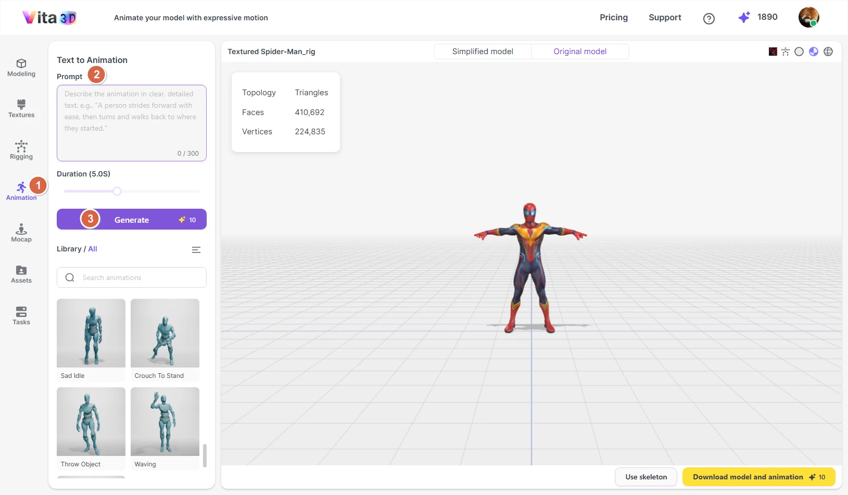Select the Waving animation thumbnail

click(164, 422)
